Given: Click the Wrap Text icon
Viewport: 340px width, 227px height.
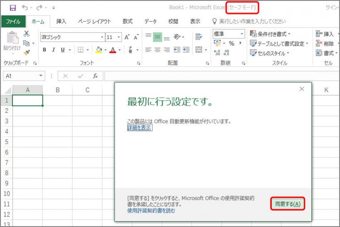Looking at the screenshot, I should pyautogui.click(x=199, y=37).
